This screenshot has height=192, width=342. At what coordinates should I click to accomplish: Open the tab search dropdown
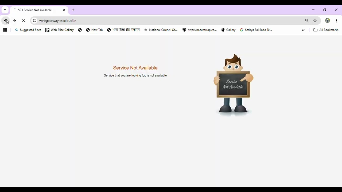[5, 10]
